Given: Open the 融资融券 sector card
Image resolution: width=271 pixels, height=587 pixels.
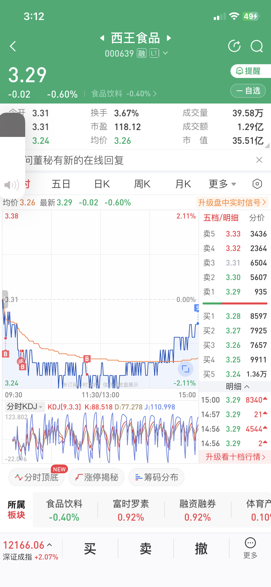Looking at the screenshot, I should pyautogui.click(x=198, y=510).
